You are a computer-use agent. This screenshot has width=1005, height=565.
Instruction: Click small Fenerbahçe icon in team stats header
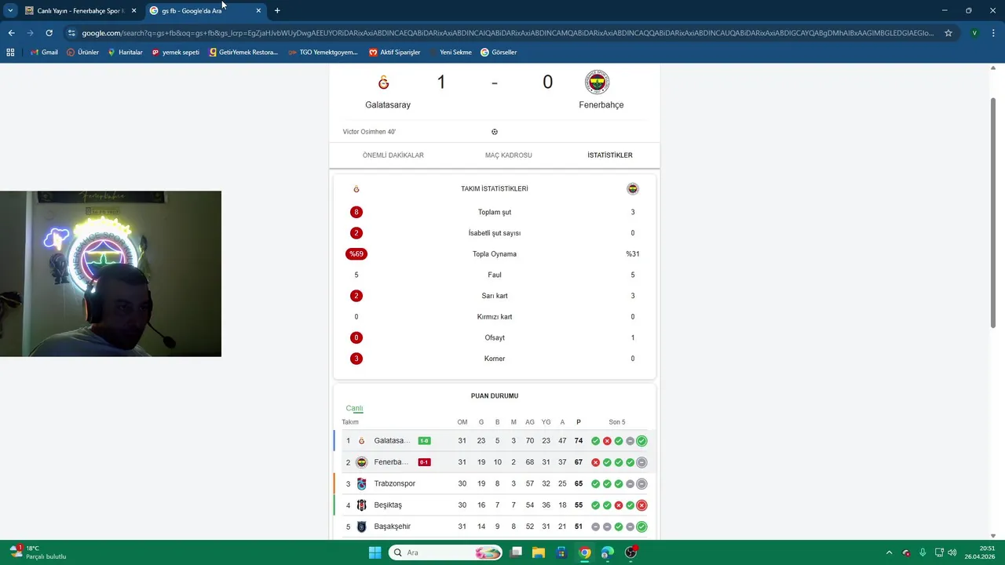click(633, 189)
